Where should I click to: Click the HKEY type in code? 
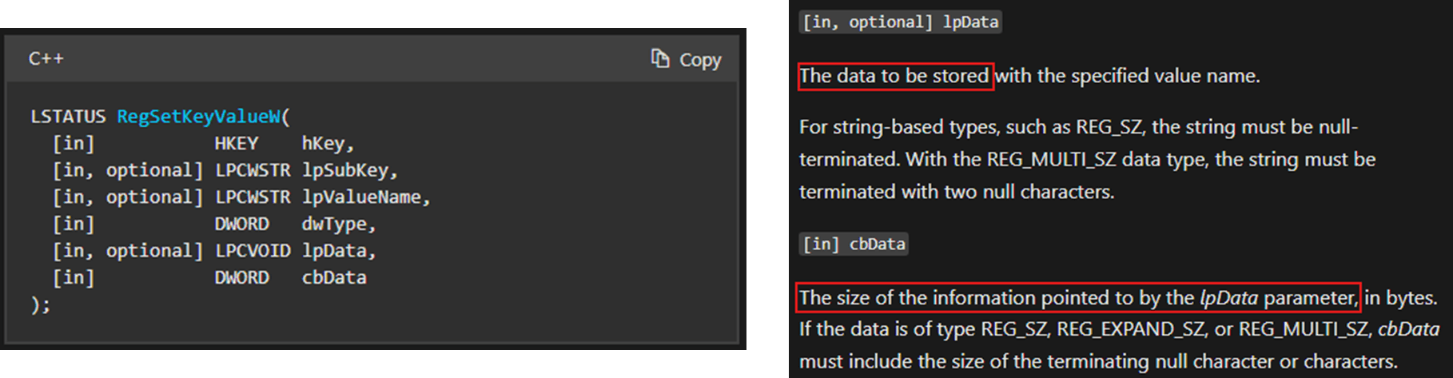tap(237, 144)
